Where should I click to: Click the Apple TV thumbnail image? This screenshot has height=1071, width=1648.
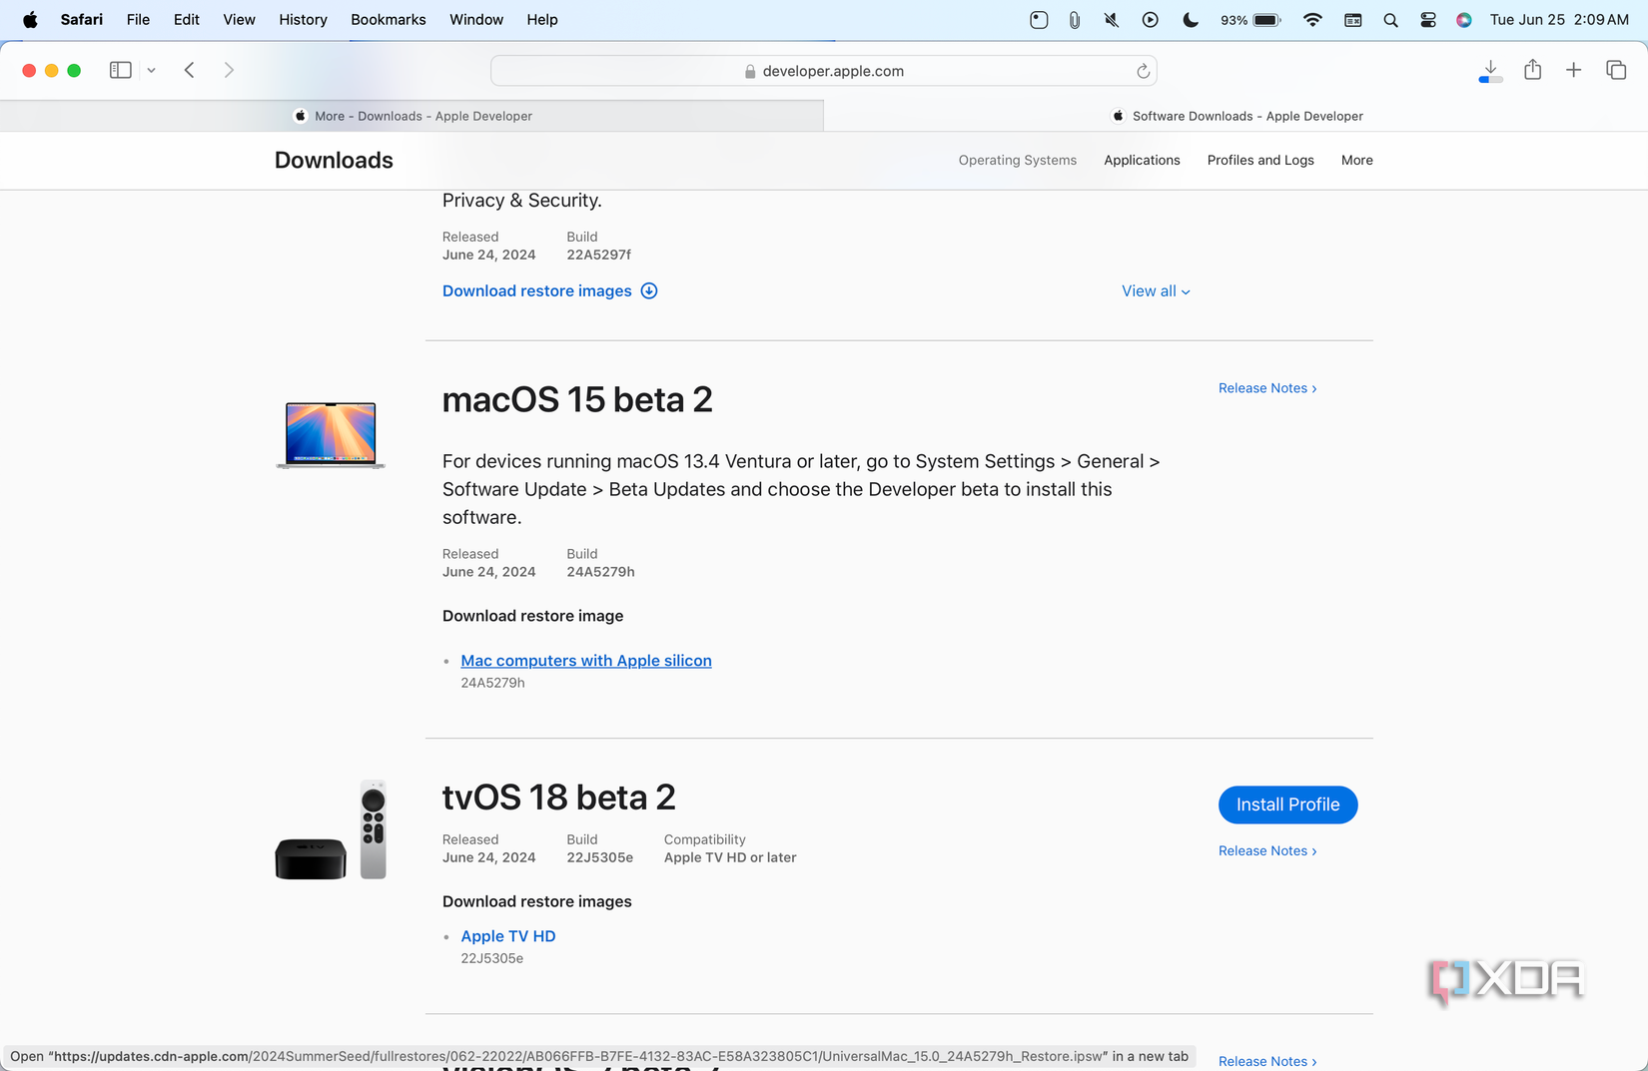click(x=331, y=830)
